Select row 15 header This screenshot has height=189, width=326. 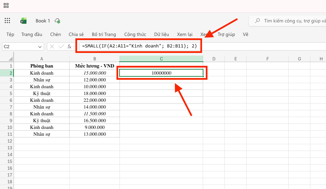click(x=7, y=161)
